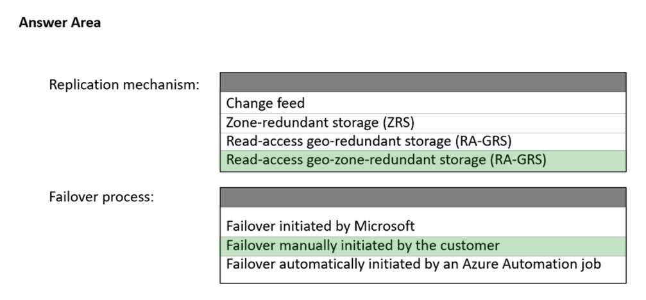Select the Change feed option
Viewport: 646px width, 300px height.
point(266,103)
